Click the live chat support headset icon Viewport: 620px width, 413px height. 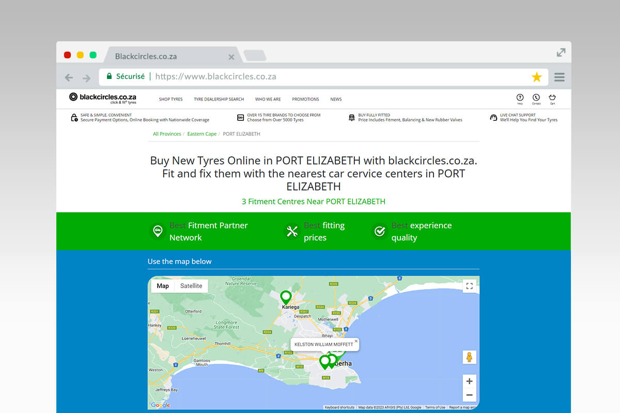(493, 118)
